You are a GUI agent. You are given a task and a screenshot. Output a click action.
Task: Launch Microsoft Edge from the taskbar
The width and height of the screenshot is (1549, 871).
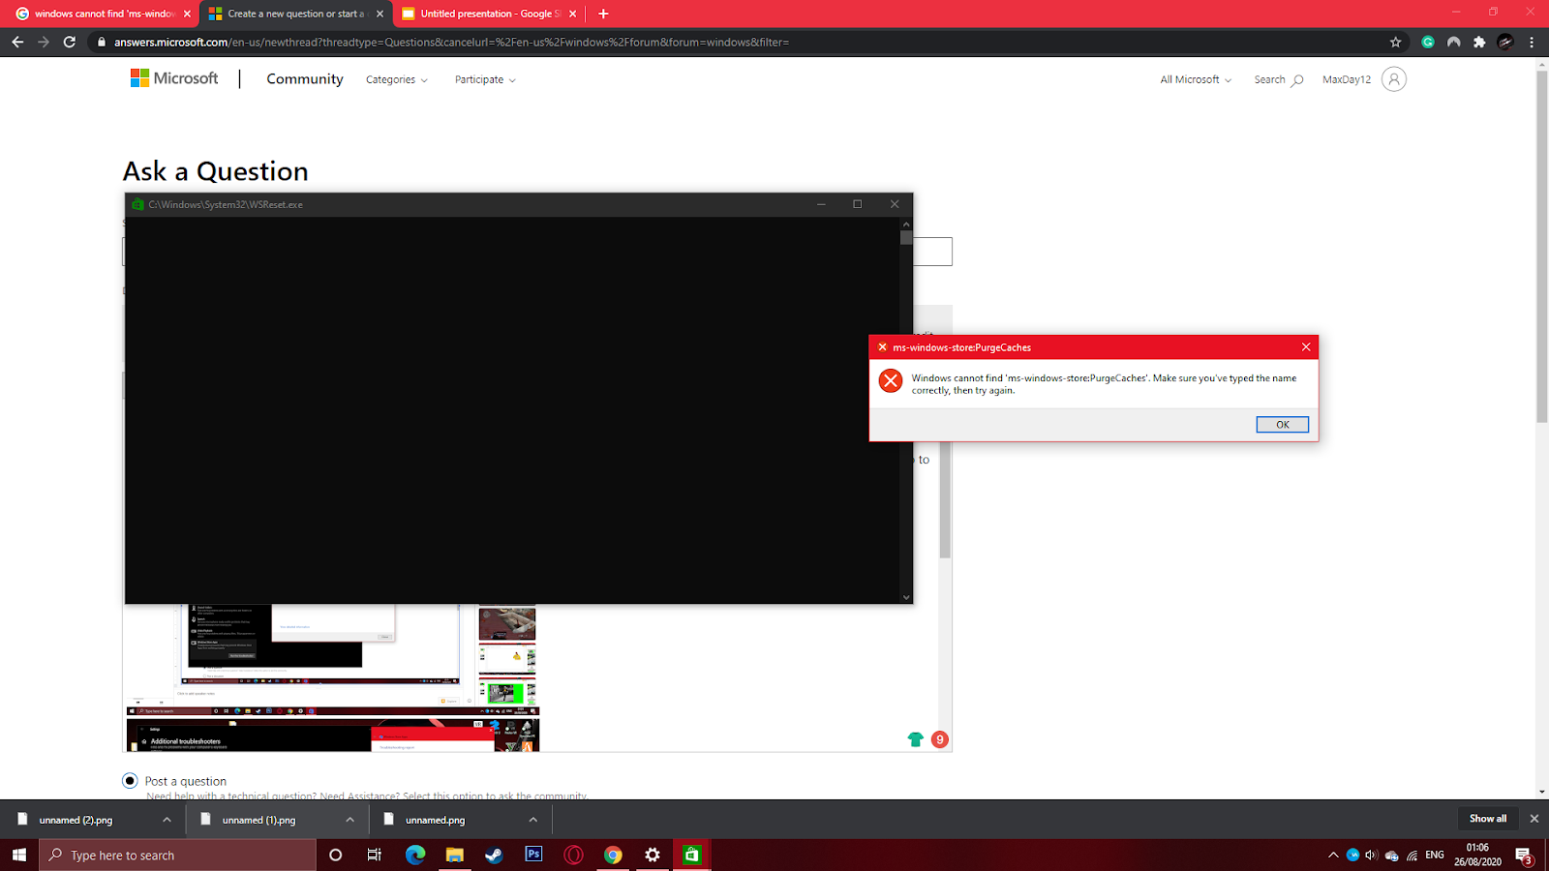(x=415, y=855)
